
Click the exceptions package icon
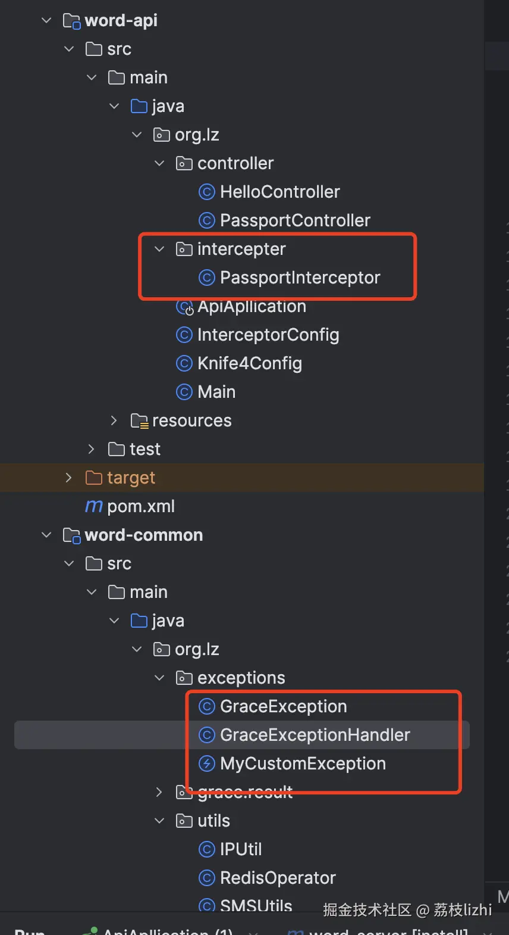point(184,678)
